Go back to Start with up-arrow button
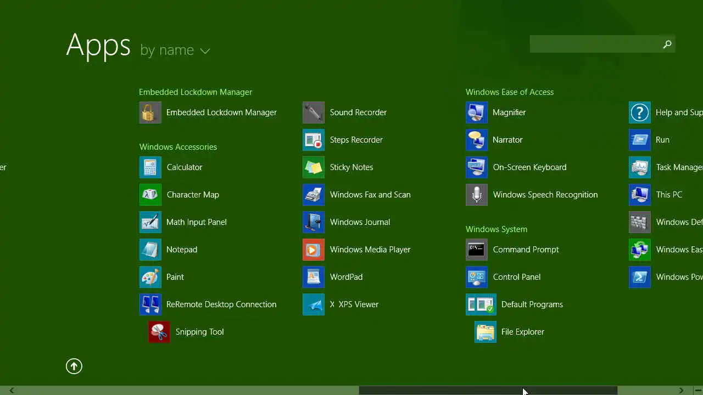703x395 pixels. click(x=74, y=366)
